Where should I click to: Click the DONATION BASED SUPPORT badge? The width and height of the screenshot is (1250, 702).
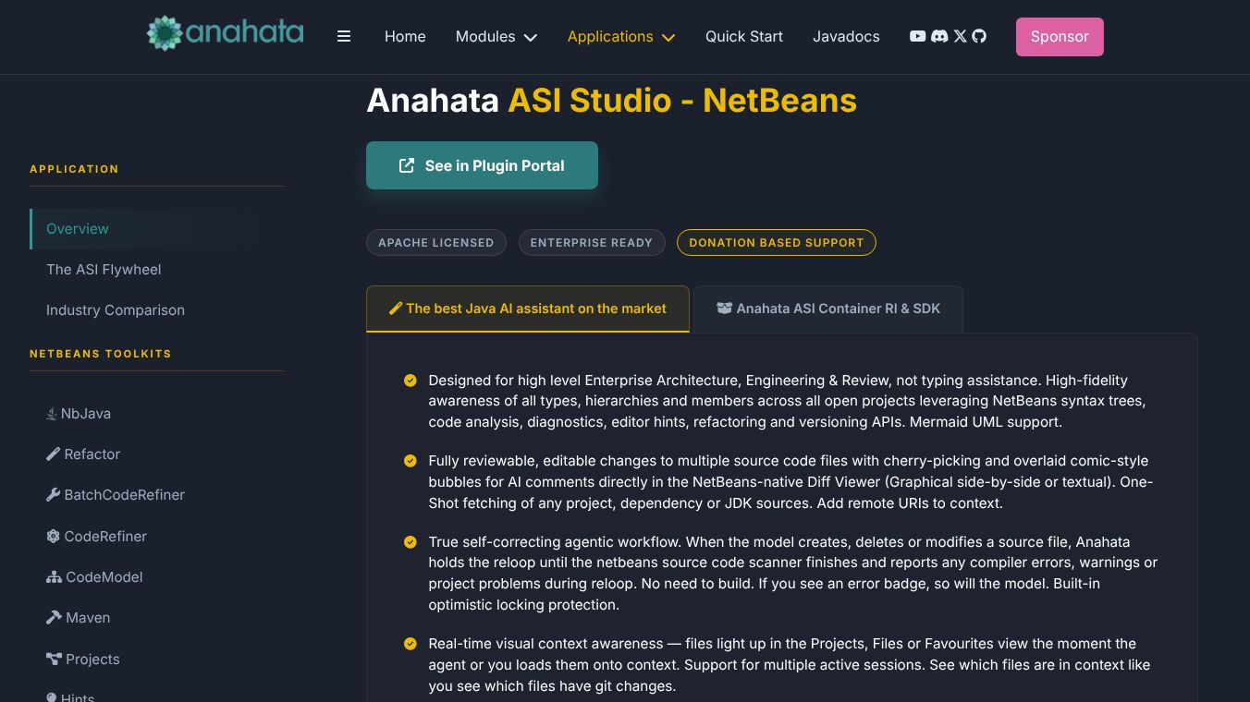pos(777,242)
